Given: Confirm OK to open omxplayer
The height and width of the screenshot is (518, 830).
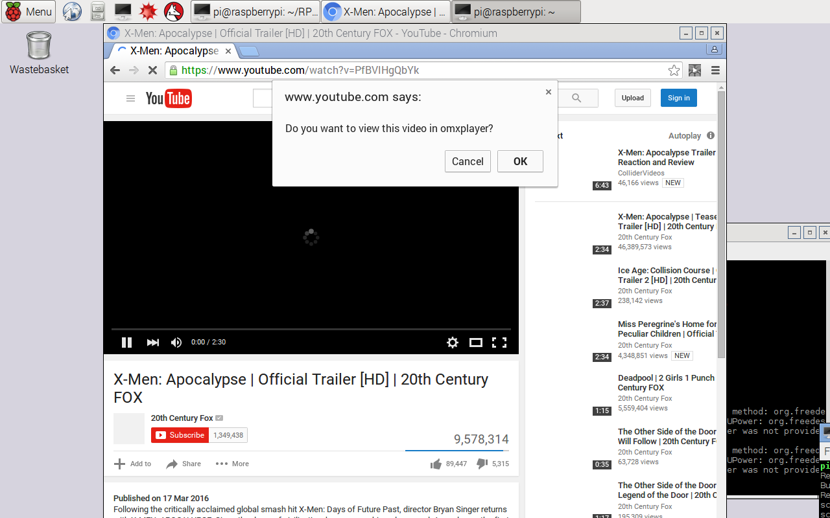Looking at the screenshot, I should pos(520,161).
